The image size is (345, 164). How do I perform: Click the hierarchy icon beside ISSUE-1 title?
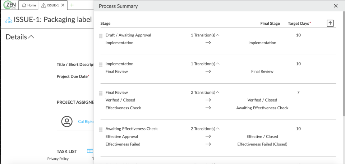[9, 20]
